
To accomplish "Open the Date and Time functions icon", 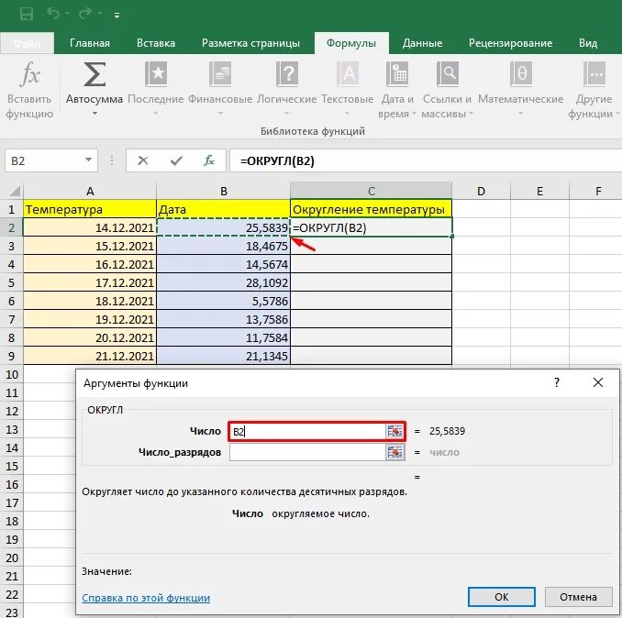I will tap(396, 74).
